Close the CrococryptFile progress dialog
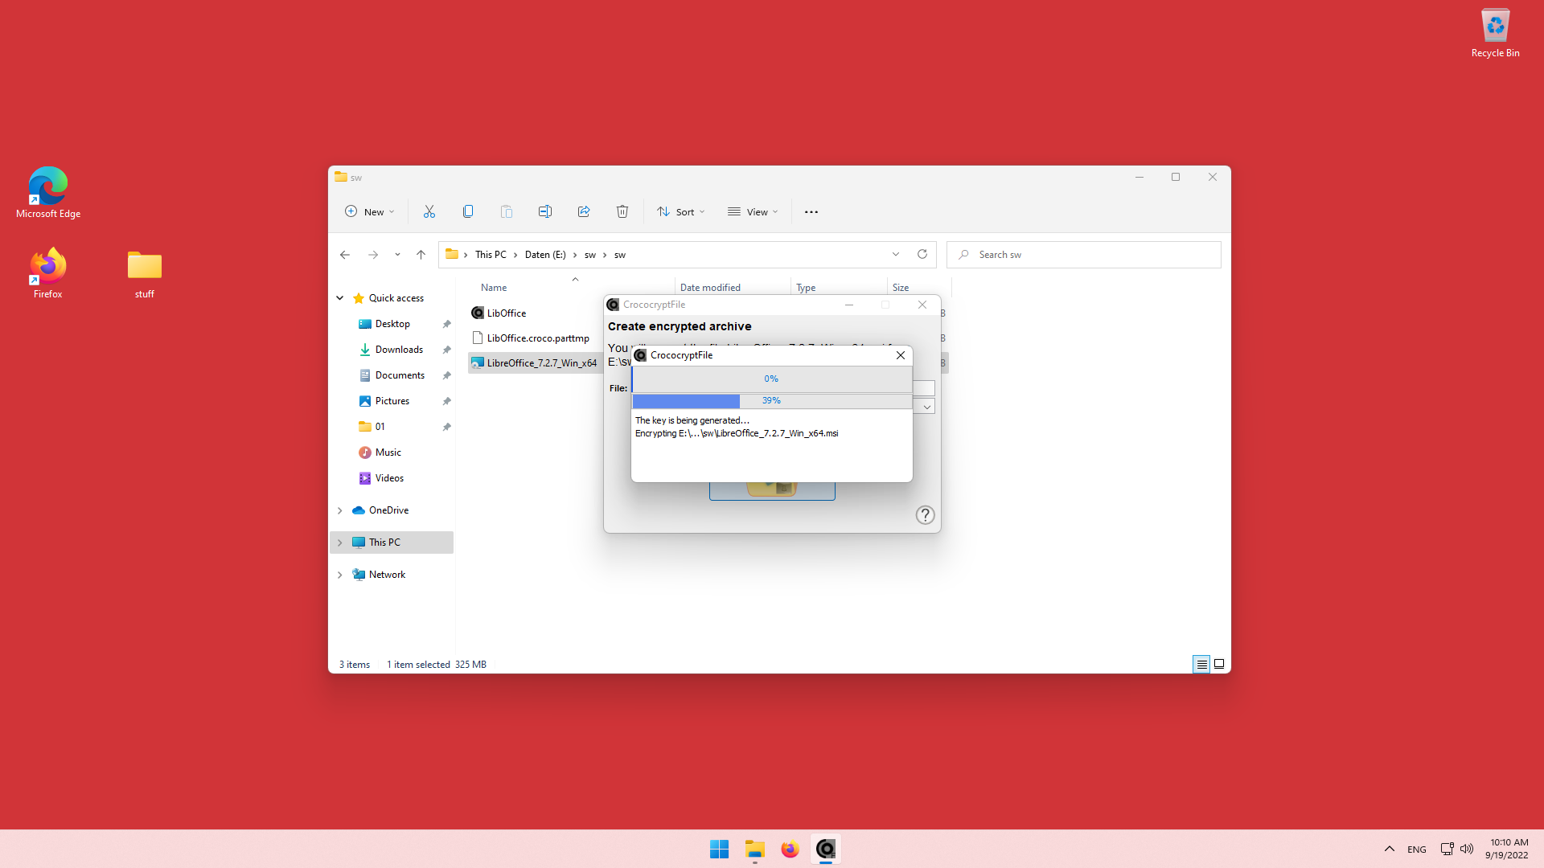This screenshot has width=1544, height=868. 901,355
